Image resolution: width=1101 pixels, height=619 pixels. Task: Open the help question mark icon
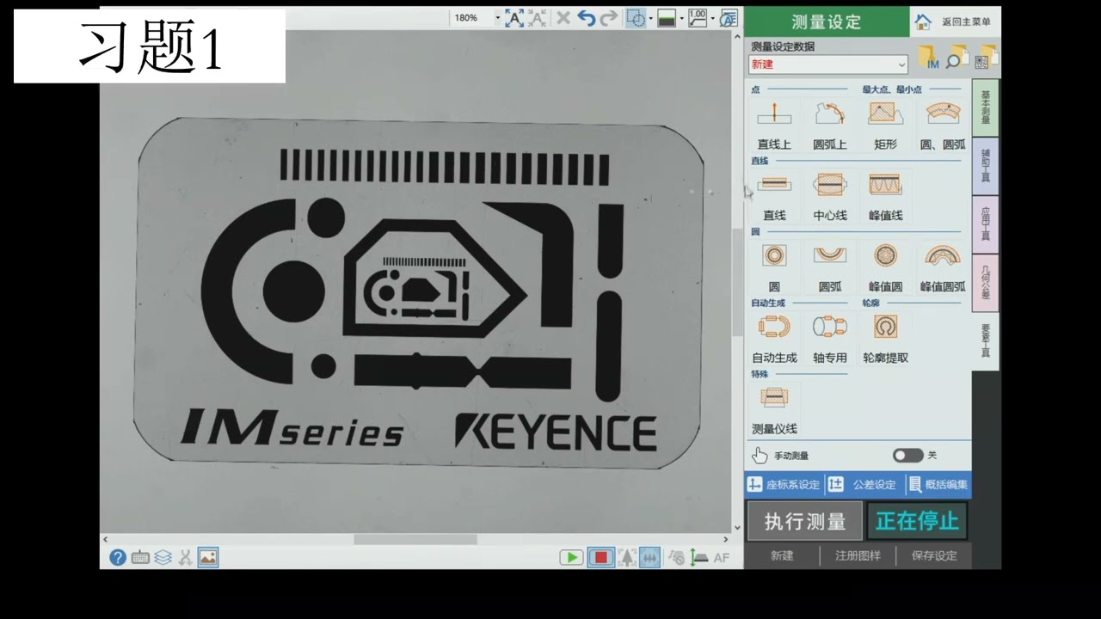click(118, 557)
